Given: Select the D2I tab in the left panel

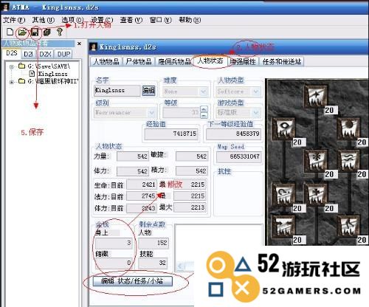Looking at the screenshot, I should (28, 54).
